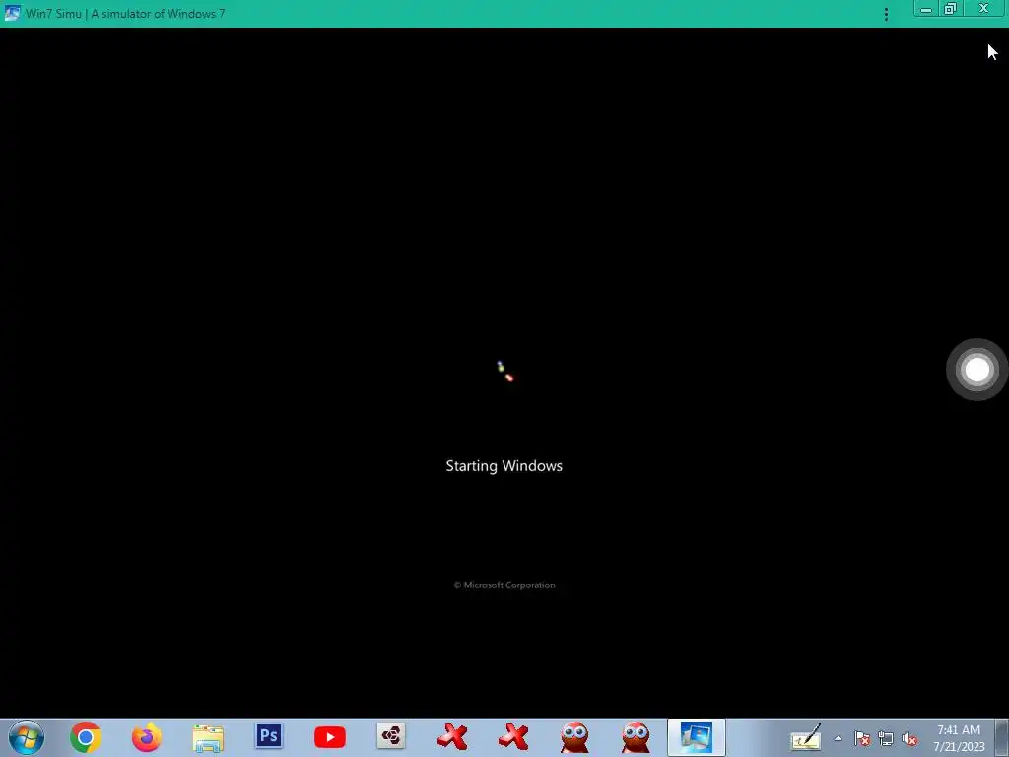
Task: Launch Google Chrome from the taskbar
Action: coord(86,737)
